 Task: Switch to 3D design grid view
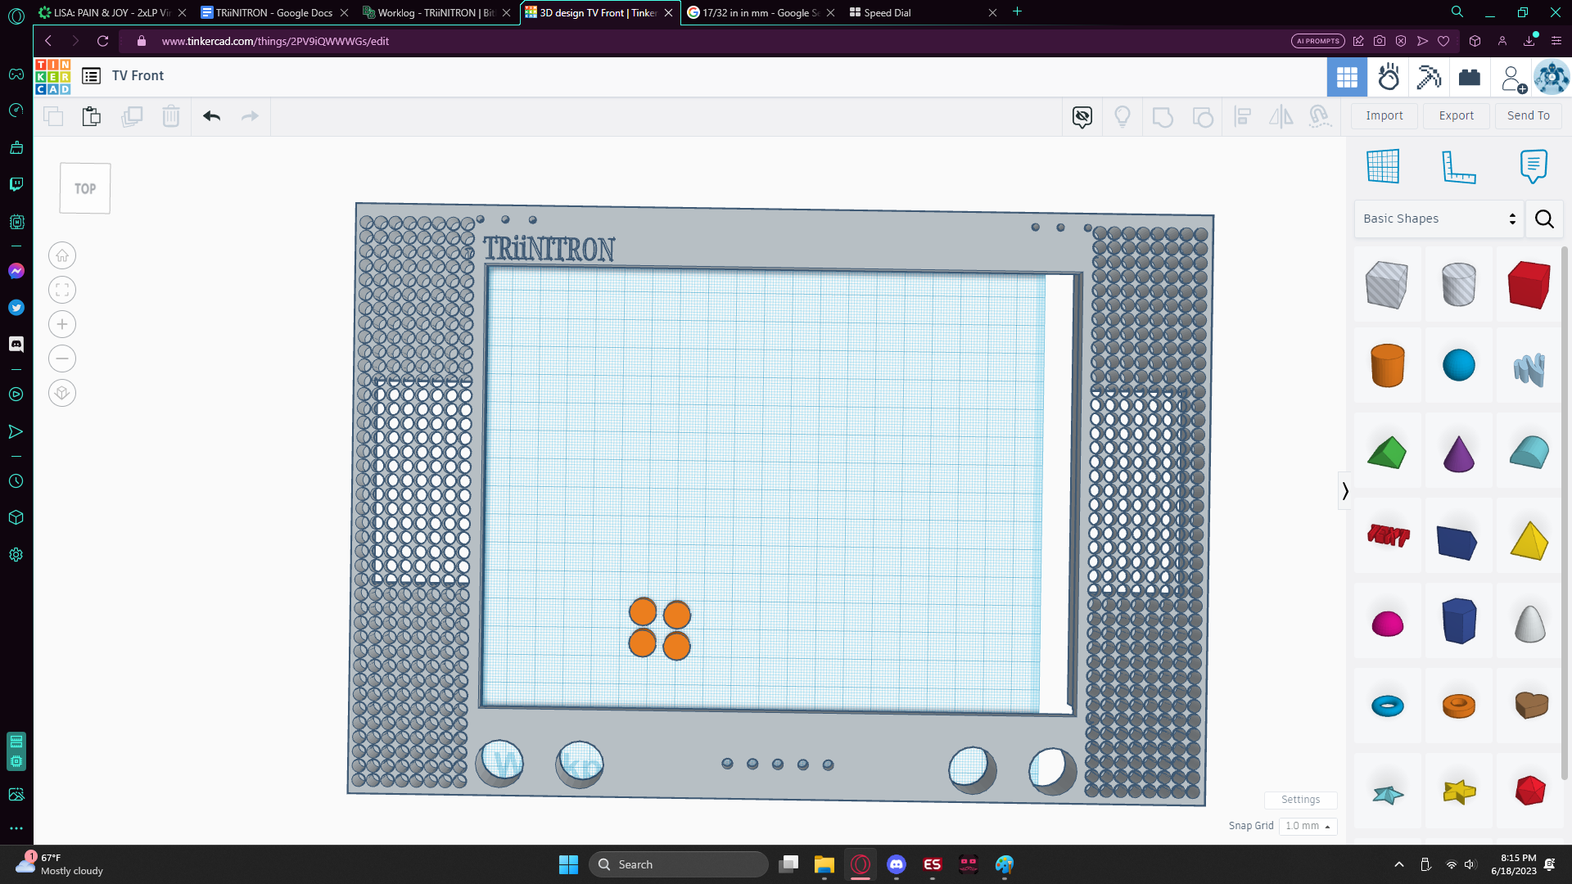point(1347,77)
